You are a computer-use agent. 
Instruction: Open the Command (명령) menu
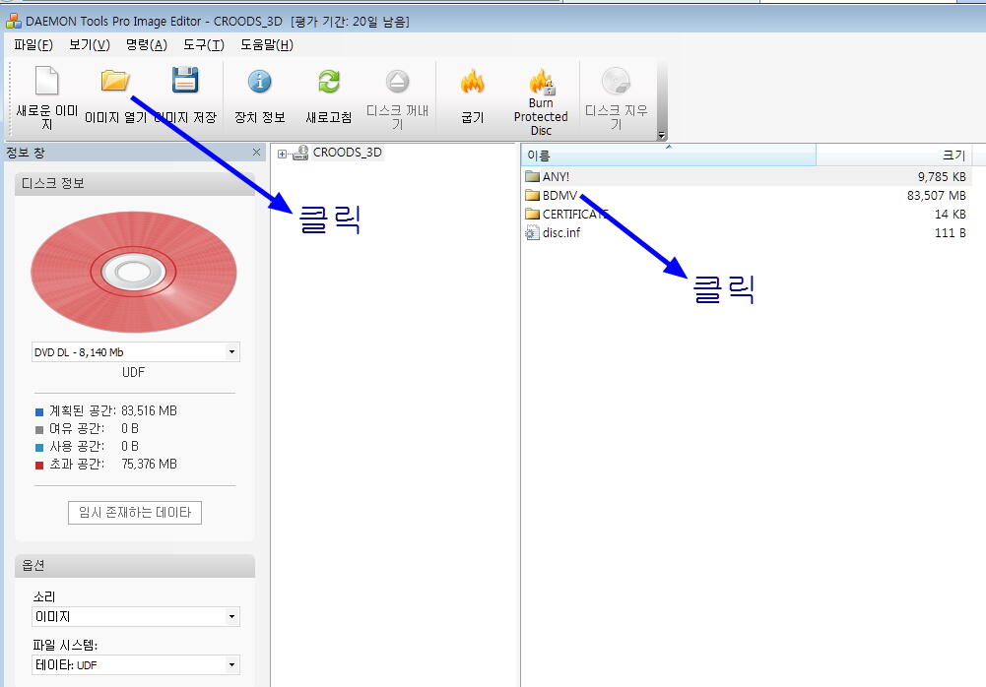pyautogui.click(x=147, y=44)
